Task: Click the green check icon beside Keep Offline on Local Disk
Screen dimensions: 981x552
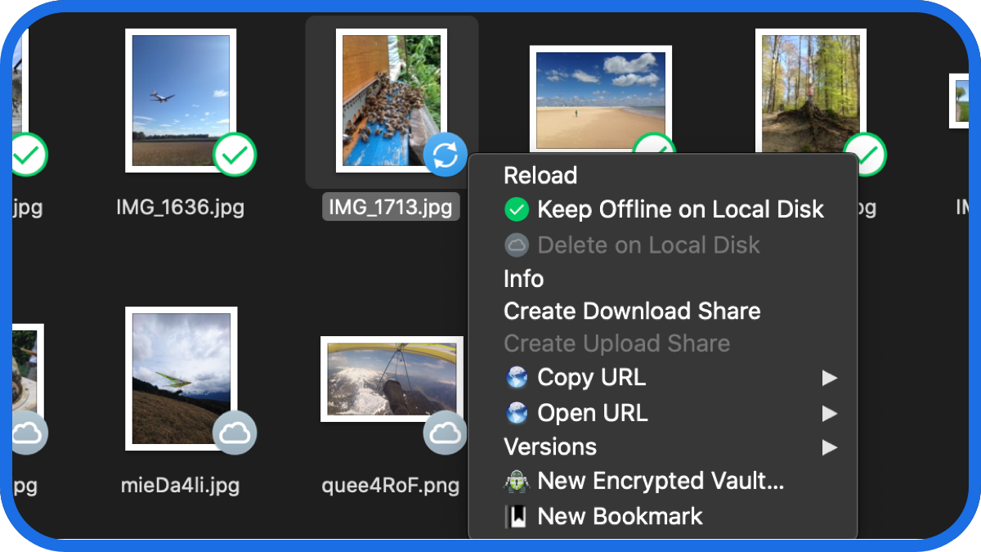Action: point(517,210)
